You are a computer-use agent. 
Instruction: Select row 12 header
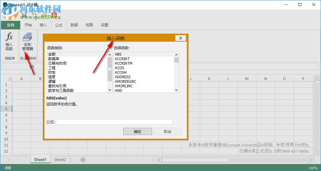[x=6, y=151]
